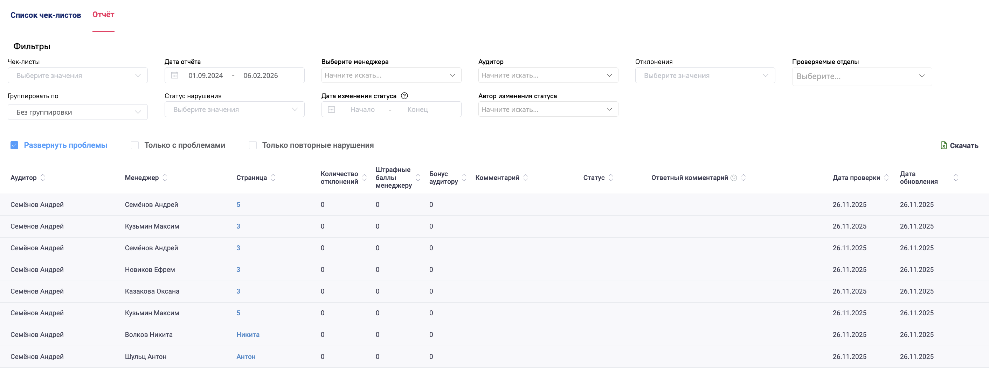Expand the Группировать по dropdown
989x375 pixels.
(77, 112)
